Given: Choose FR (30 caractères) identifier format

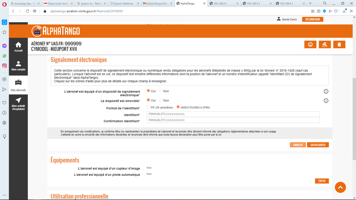Looking at the screenshot, I should (x=148, y=107).
